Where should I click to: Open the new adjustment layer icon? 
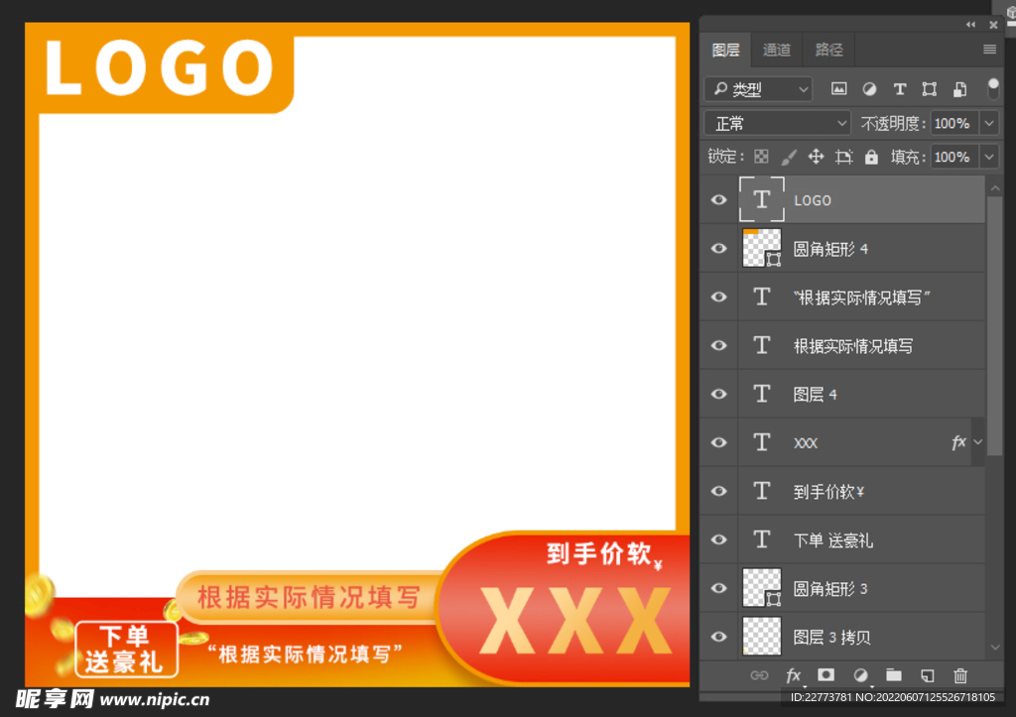click(859, 675)
